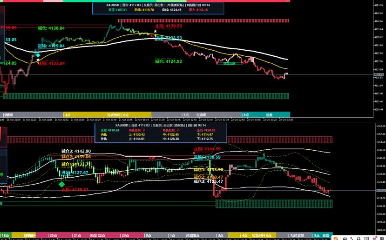The image size is (386, 240).
Task: Click the red dot beside 止损 4144.59
Action: click(194, 153)
